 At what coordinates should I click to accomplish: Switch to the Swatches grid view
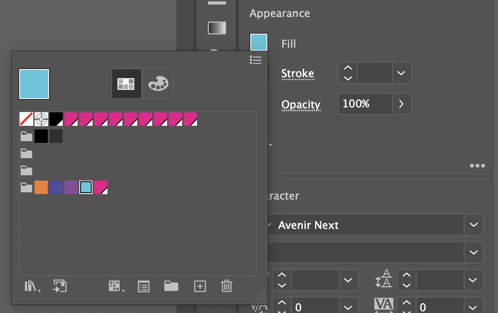(126, 84)
